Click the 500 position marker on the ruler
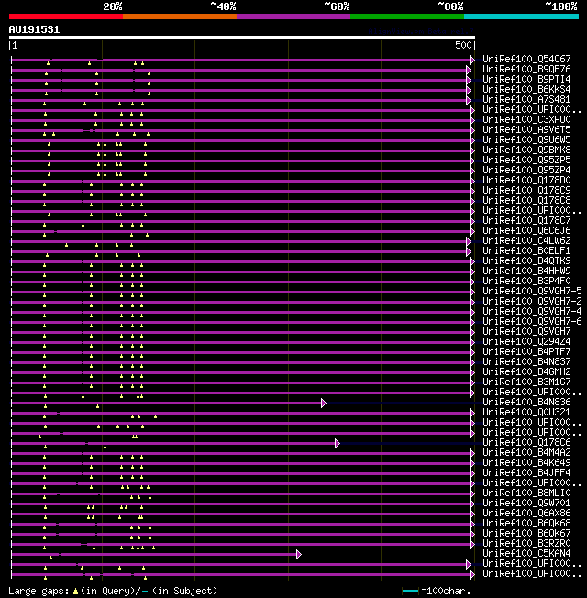This screenshot has width=587, height=598. 463,45
